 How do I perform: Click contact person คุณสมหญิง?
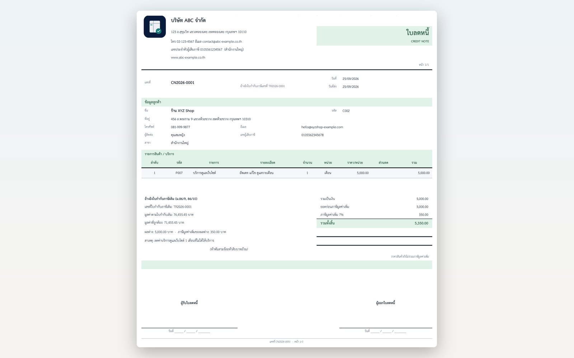178,135
